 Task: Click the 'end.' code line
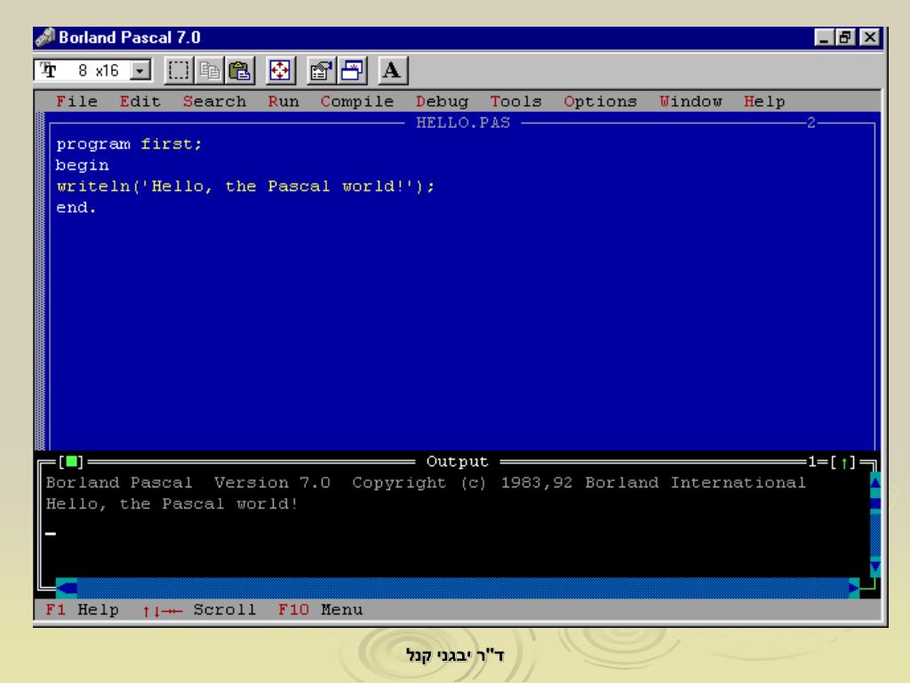click(x=76, y=207)
